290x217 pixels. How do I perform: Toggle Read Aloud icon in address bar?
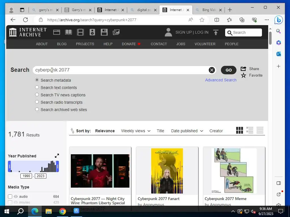coord(191,20)
